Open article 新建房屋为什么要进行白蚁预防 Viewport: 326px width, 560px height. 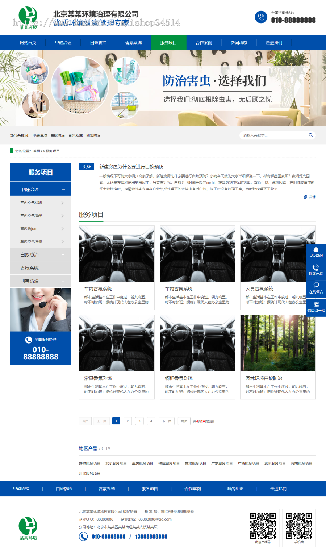(x=131, y=167)
